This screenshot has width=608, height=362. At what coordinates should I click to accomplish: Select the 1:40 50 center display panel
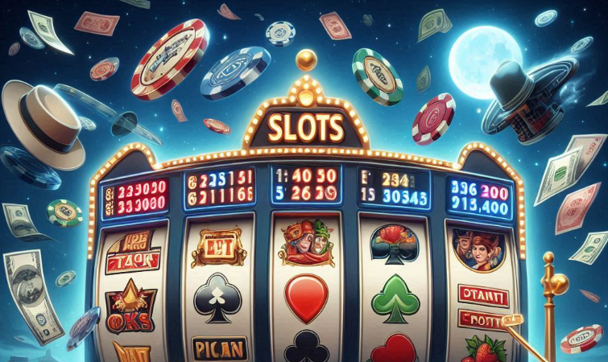tap(306, 185)
